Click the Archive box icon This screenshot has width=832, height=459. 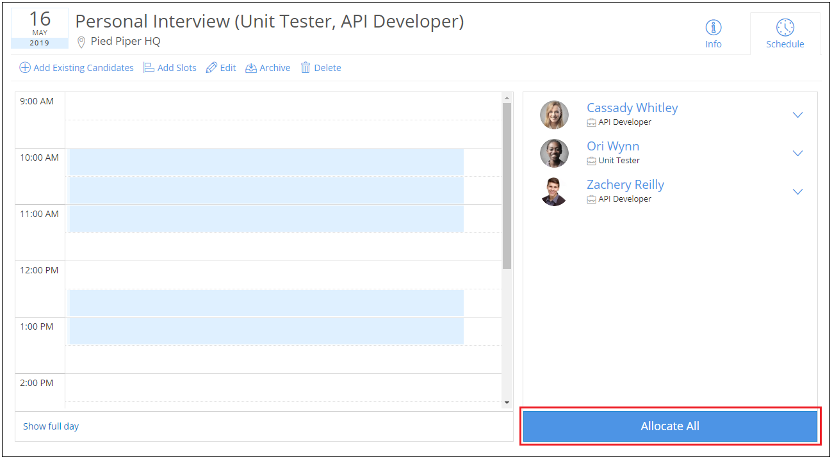(251, 68)
